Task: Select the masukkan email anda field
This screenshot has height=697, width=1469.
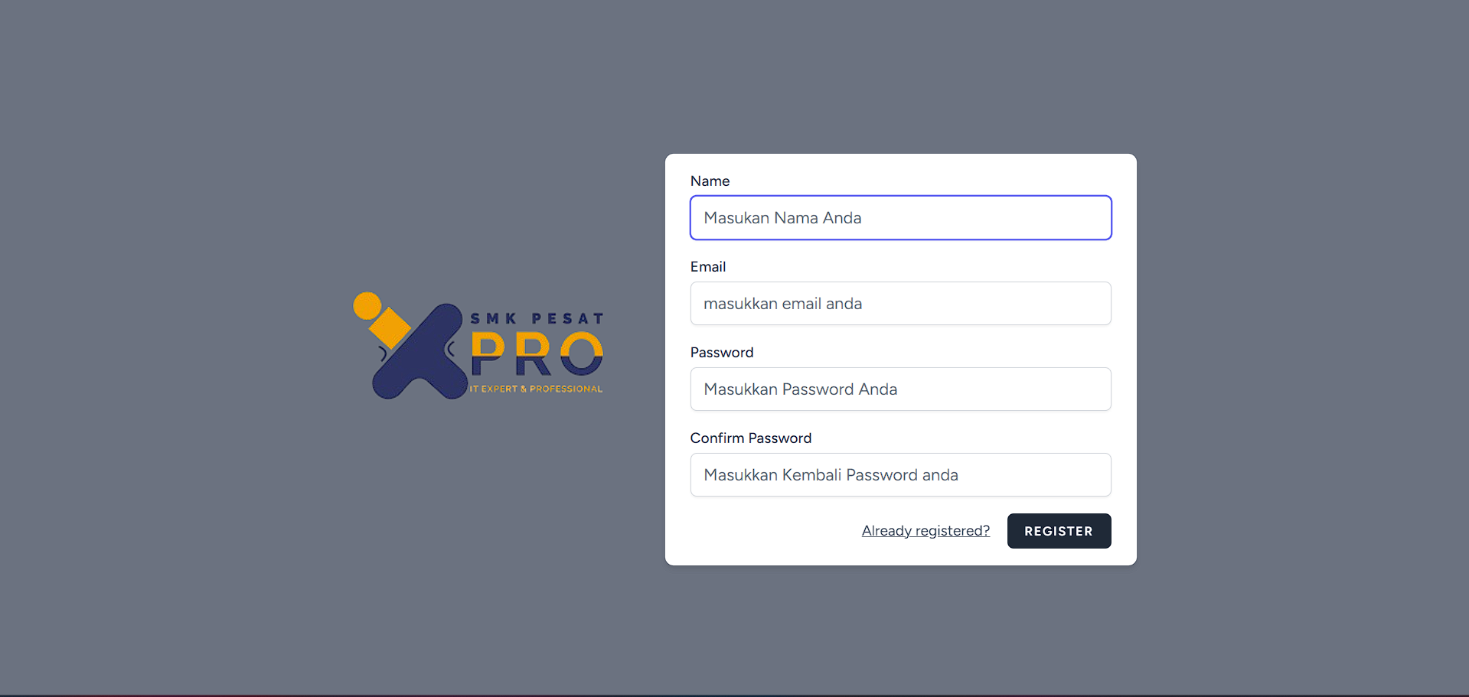Action: coord(900,304)
